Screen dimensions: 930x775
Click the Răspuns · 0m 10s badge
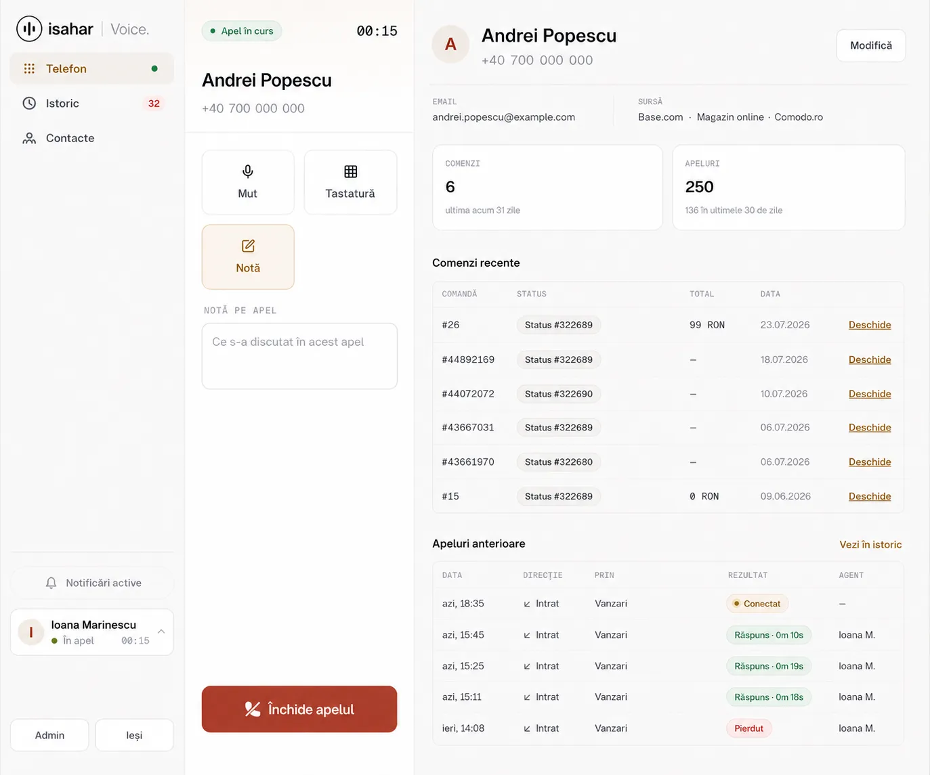point(769,635)
